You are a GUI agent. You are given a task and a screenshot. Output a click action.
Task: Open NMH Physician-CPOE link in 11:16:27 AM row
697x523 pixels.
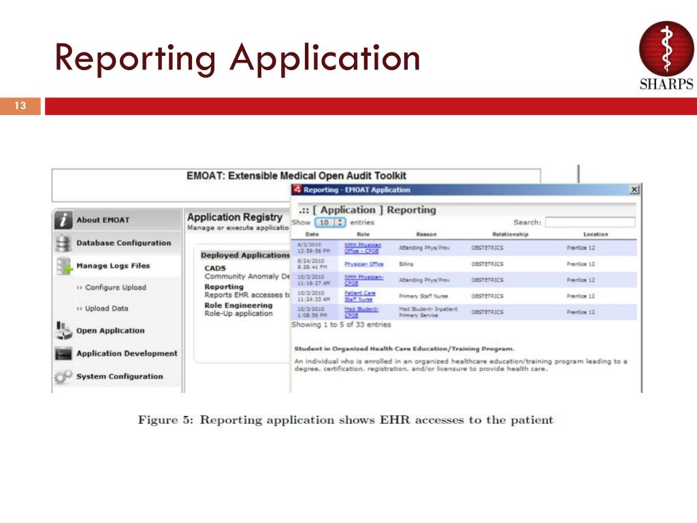click(363, 280)
